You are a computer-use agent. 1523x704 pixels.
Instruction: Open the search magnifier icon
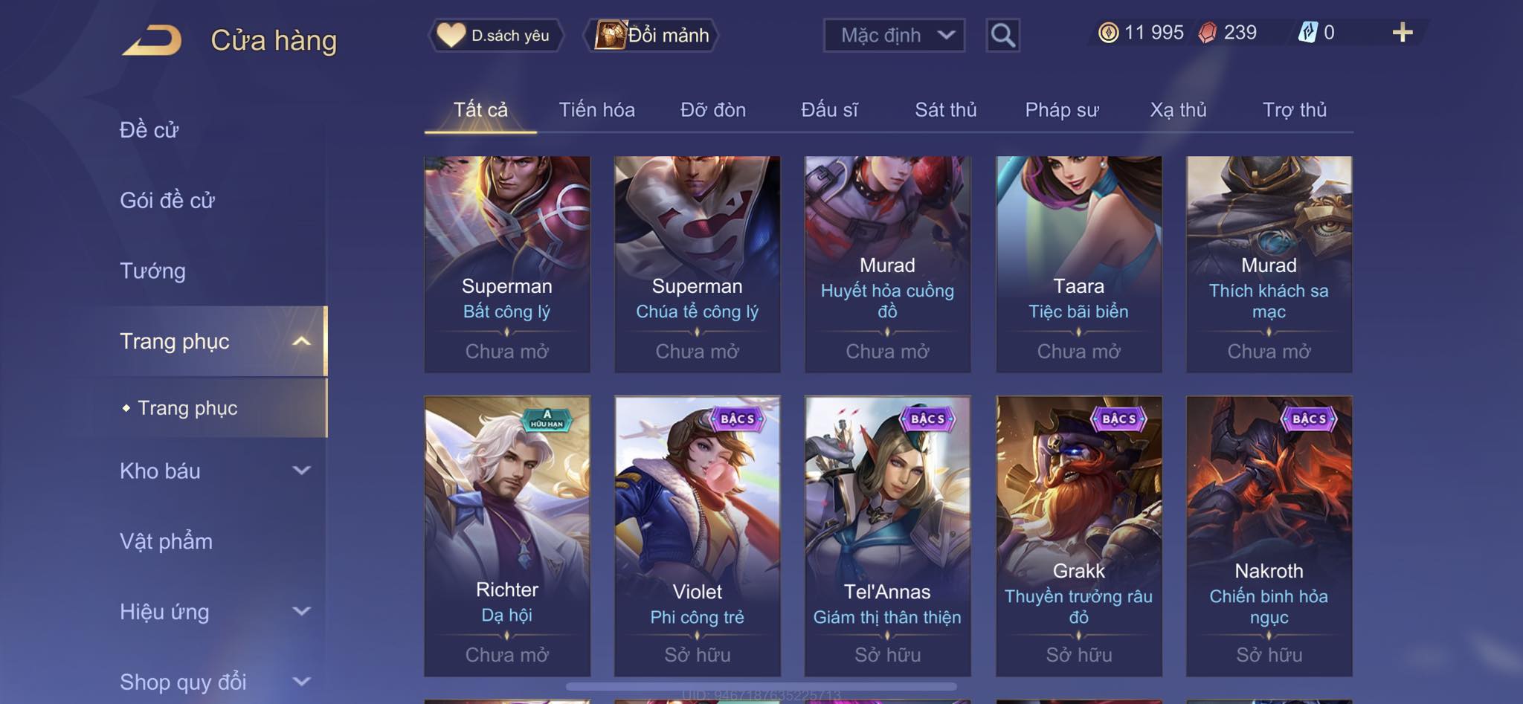click(1002, 35)
